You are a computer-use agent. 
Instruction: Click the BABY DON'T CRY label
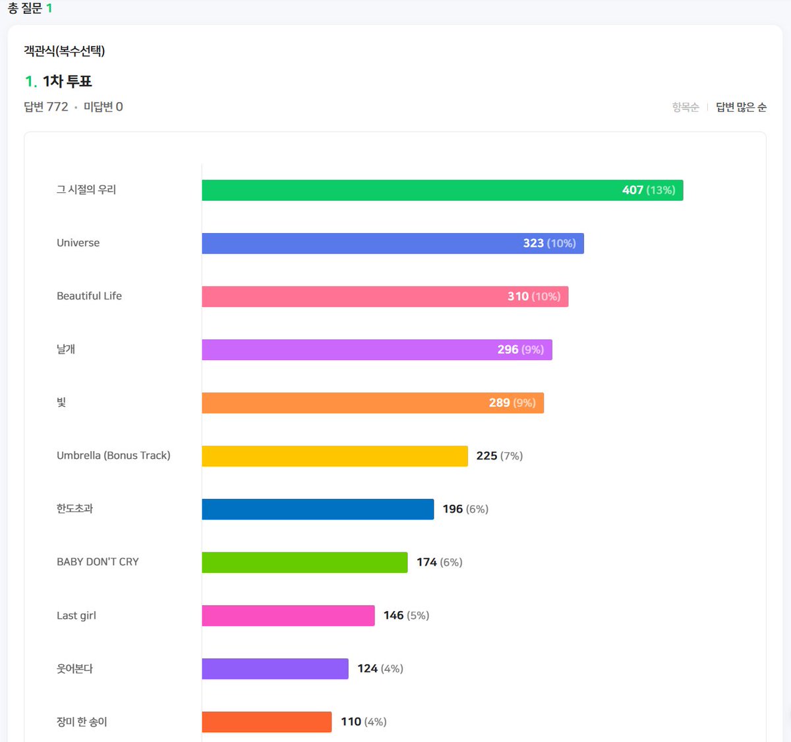pyautogui.click(x=98, y=562)
